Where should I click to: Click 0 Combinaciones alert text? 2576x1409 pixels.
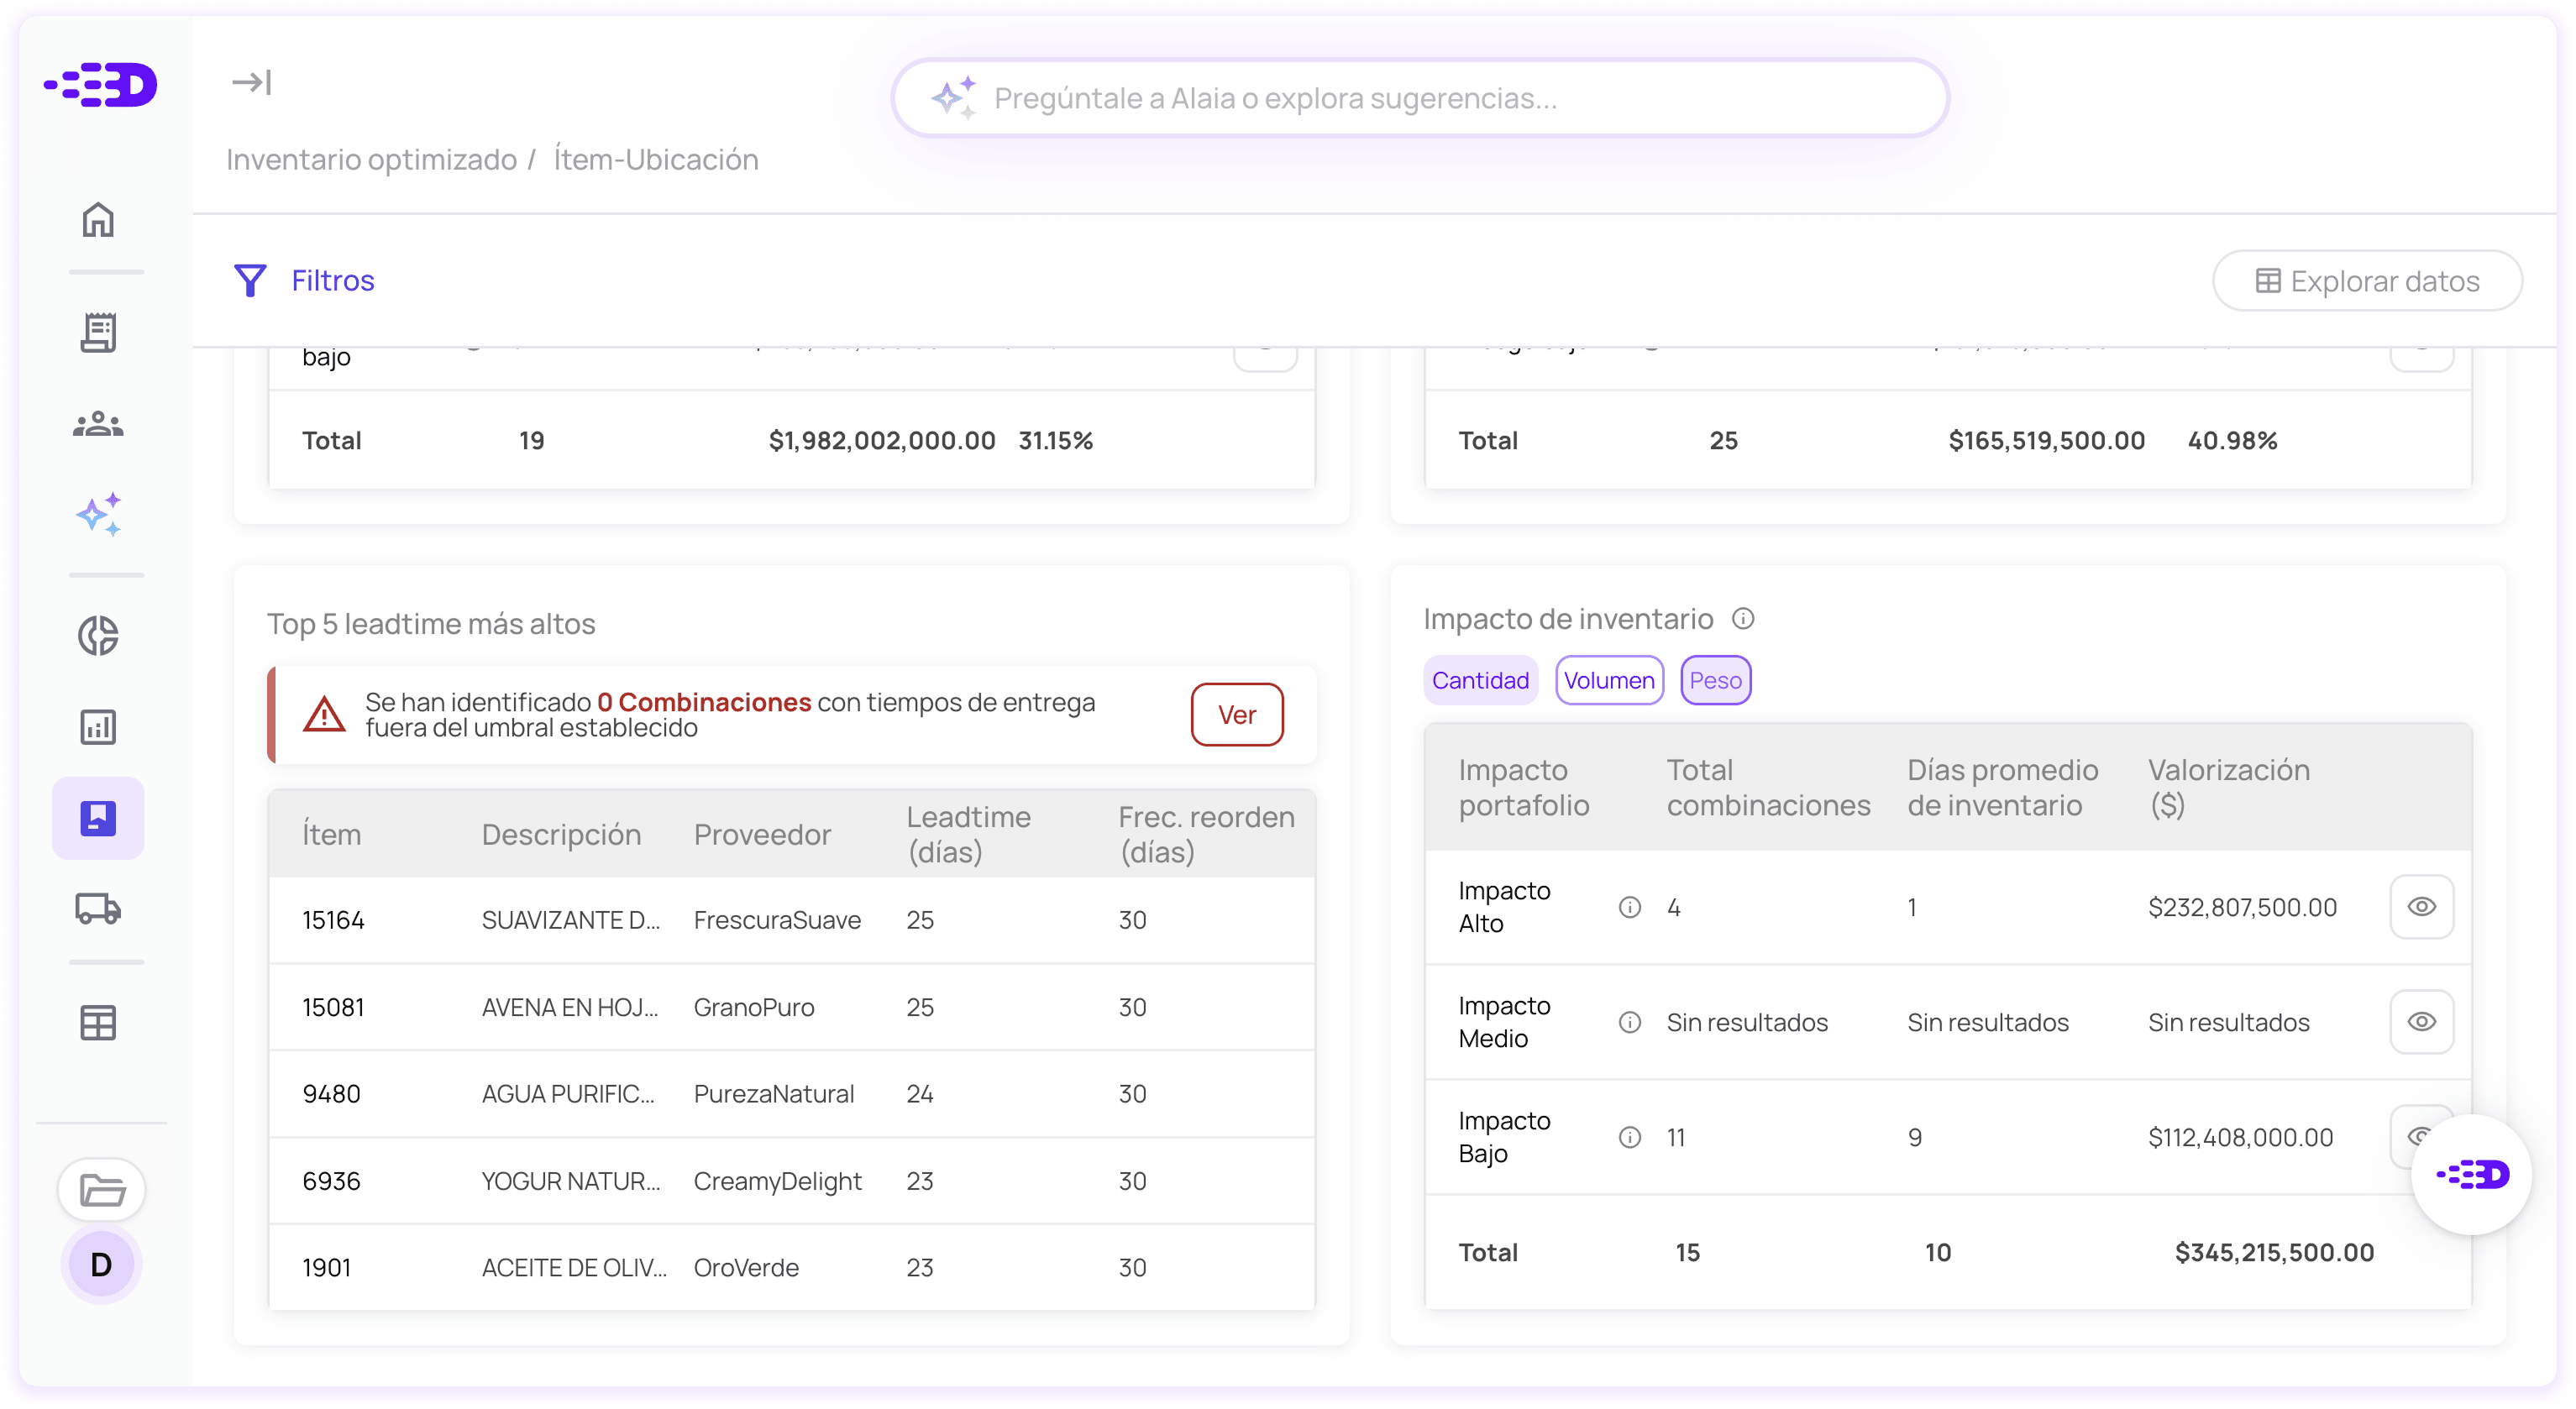(x=704, y=703)
